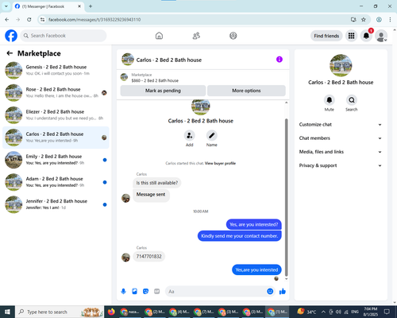Viewport: 397px width, 318px height.
Task: Click the $860 - 2 Bed 2 Bath listing
Action: [155, 80]
